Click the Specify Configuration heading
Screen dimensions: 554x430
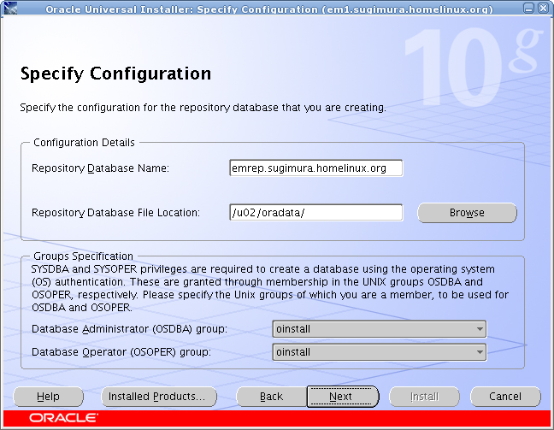(115, 74)
